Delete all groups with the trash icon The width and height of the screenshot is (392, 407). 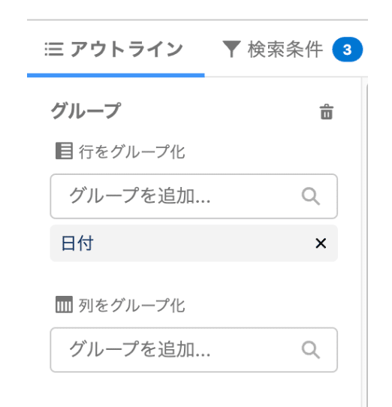click(327, 112)
